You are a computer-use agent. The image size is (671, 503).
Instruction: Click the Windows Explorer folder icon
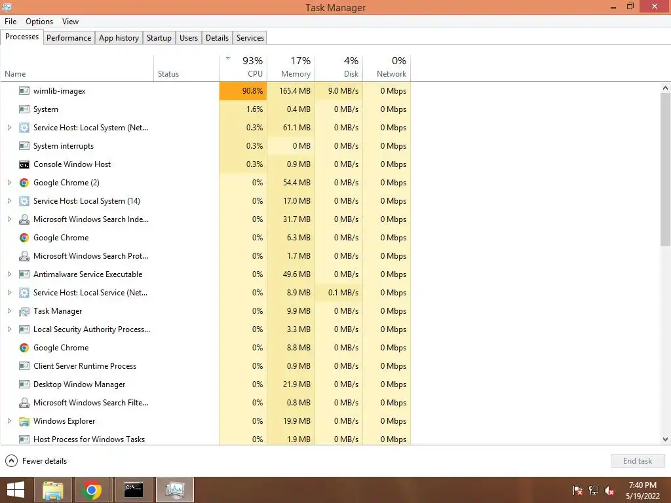coord(24,421)
